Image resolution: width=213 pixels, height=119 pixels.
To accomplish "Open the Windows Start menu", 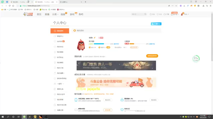I will pos(3,117).
